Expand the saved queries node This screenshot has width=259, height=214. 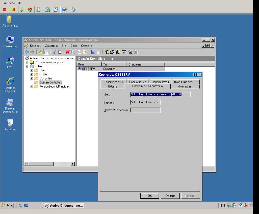(x=27, y=62)
